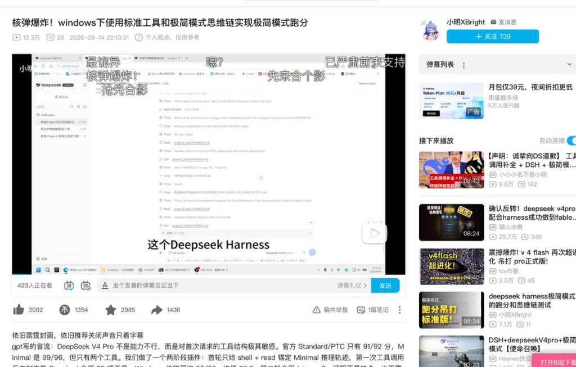This screenshot has height=367, width=576.
Task: Click the video progress bar
Action: [x=208, y=274]
